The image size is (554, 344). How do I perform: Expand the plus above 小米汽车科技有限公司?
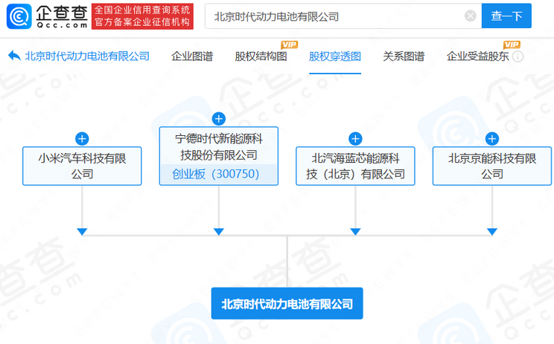[82, 138]
